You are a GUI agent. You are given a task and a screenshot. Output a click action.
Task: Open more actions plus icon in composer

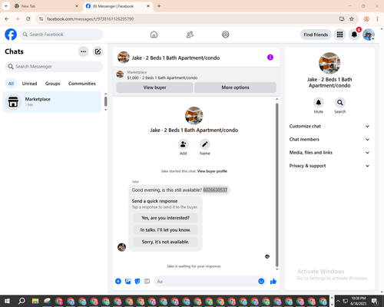(x=118, y=282)
